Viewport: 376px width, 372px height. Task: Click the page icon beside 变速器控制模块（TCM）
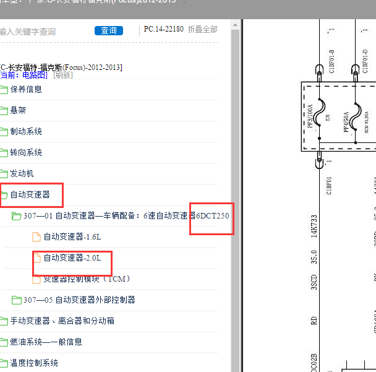point(36,280)
